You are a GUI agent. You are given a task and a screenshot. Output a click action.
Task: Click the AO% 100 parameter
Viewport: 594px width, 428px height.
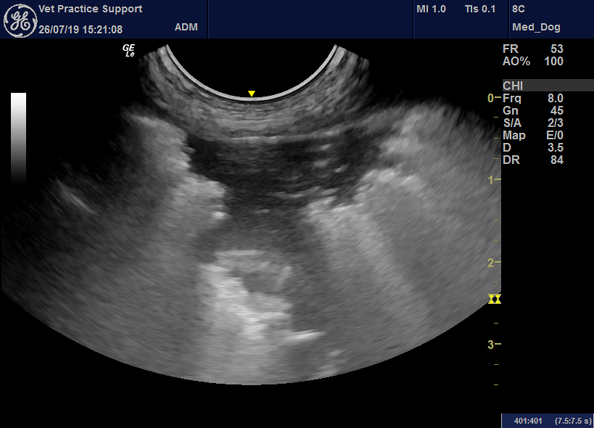click(532, 62)
